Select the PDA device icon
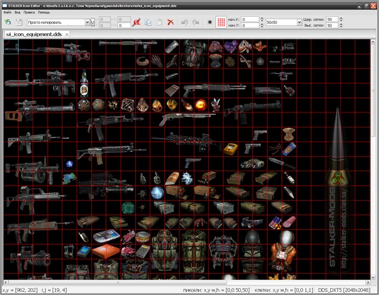The image size is (379, 295). pos(106,236)
